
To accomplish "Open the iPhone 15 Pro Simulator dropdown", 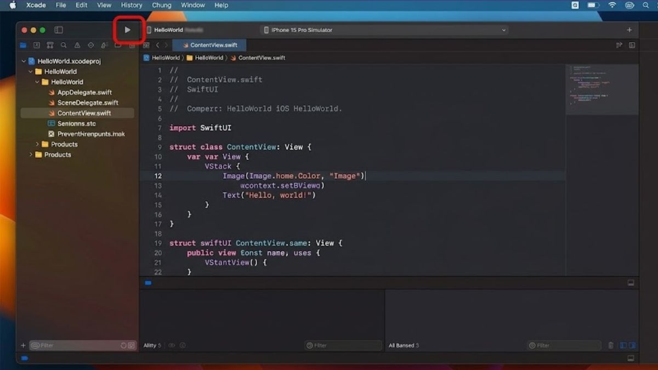I will (x=384, y=30).
